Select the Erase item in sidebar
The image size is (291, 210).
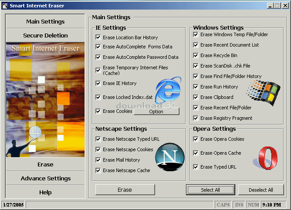[x=45, y=164]
